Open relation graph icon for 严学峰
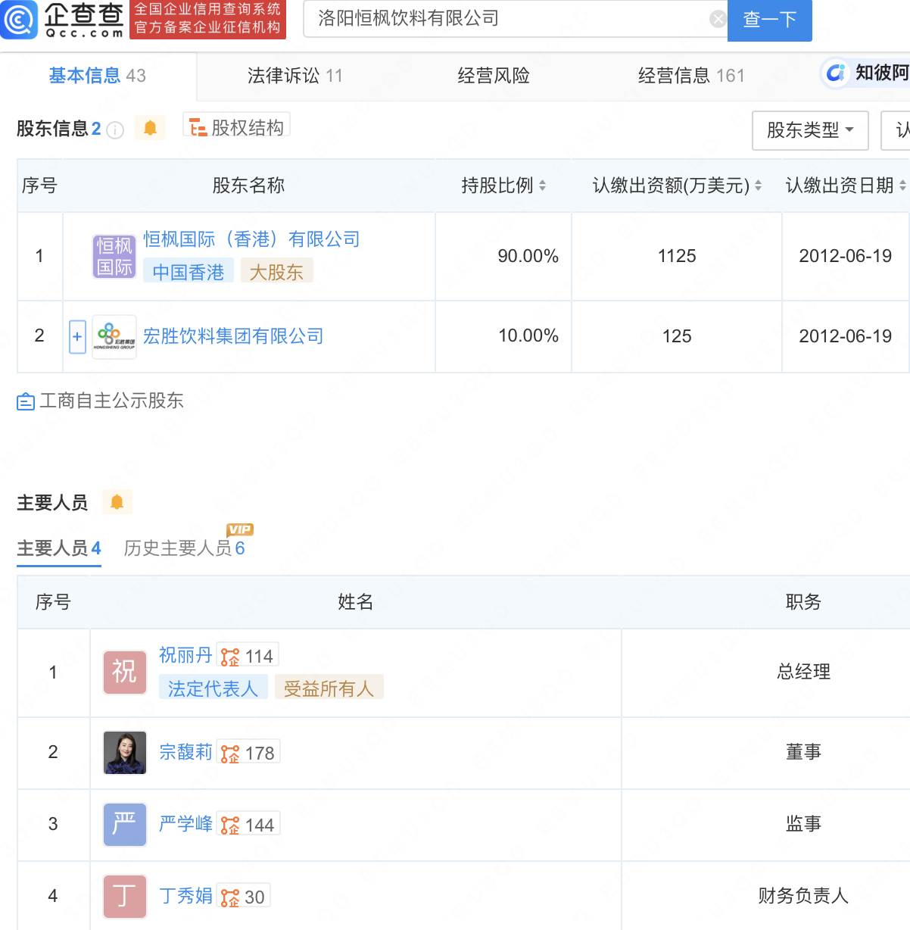The width and height of the screenshot is (910, 930). [230, 825]
